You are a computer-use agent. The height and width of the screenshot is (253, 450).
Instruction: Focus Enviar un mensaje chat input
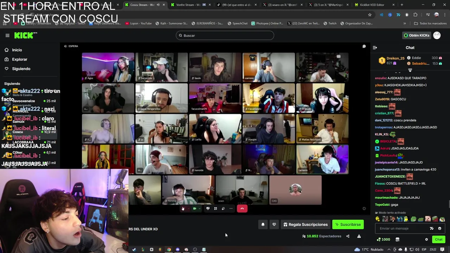[x=410, y=228]
